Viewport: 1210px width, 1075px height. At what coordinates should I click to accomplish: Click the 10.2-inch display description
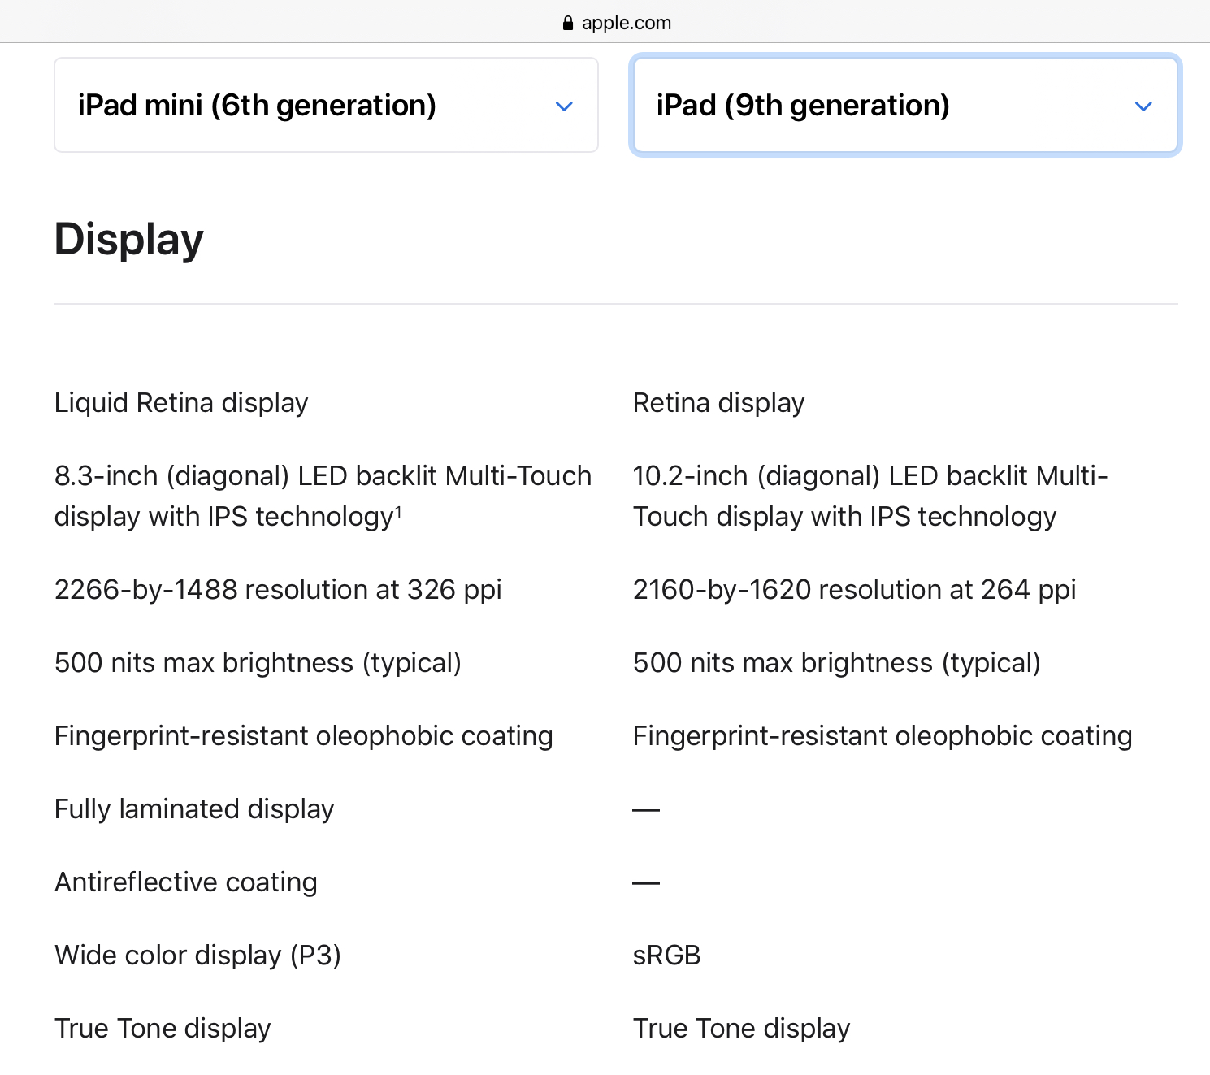tap(870, 496)
